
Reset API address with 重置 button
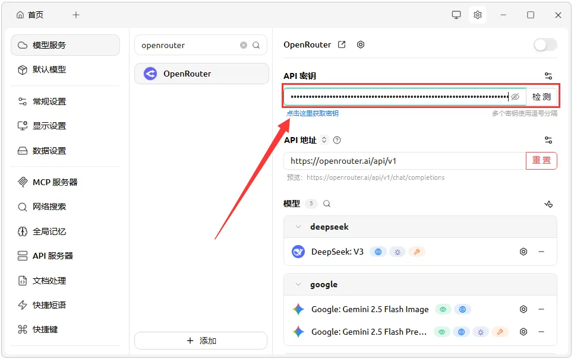point(541,161)
